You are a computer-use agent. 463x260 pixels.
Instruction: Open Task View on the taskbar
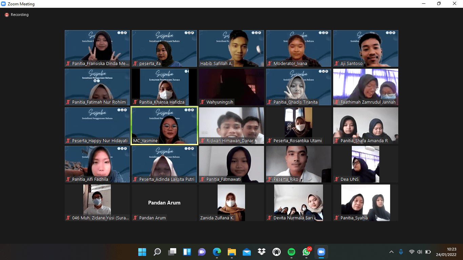click(x=172, y=252)
